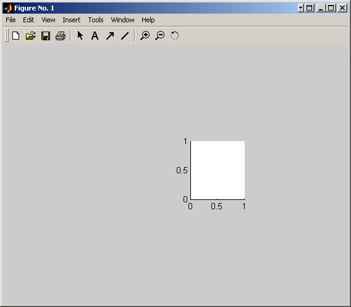Open the Edit menu
351x307 pixels.
coord(28,20)
